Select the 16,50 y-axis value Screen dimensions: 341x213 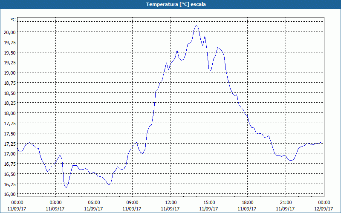(10, 174)
